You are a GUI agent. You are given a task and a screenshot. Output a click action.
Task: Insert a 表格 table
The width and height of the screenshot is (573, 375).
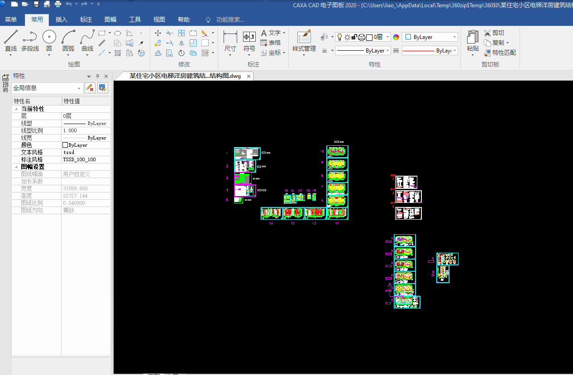point(271,43)
